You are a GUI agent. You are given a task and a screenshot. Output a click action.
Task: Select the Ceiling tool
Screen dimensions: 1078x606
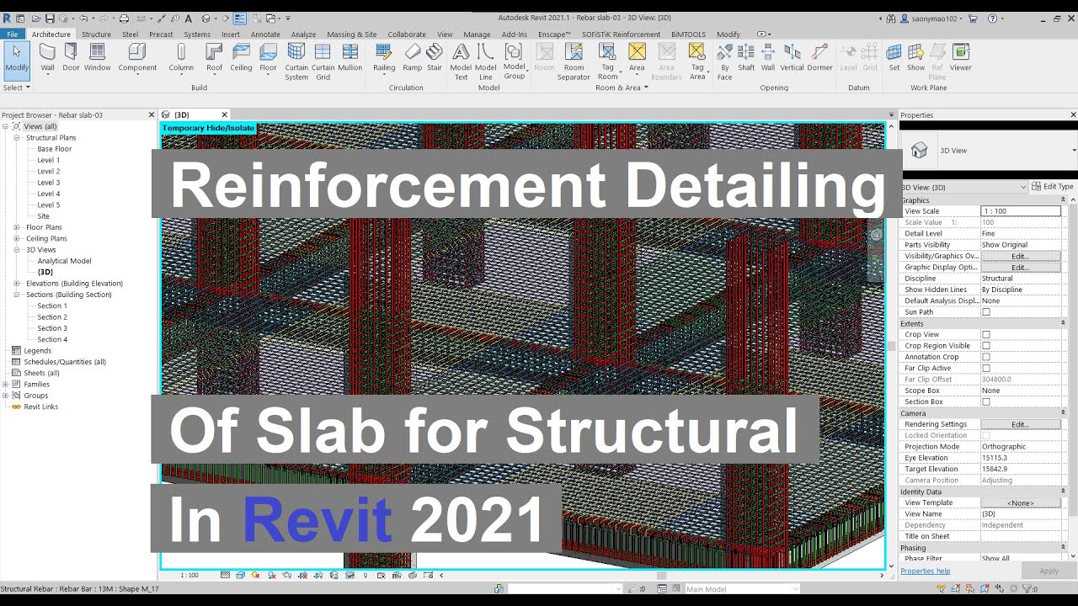pos(241,58)
